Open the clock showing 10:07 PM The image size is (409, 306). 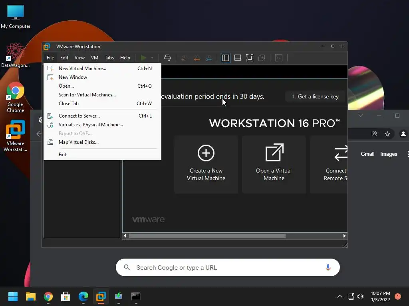click(380, 296)
